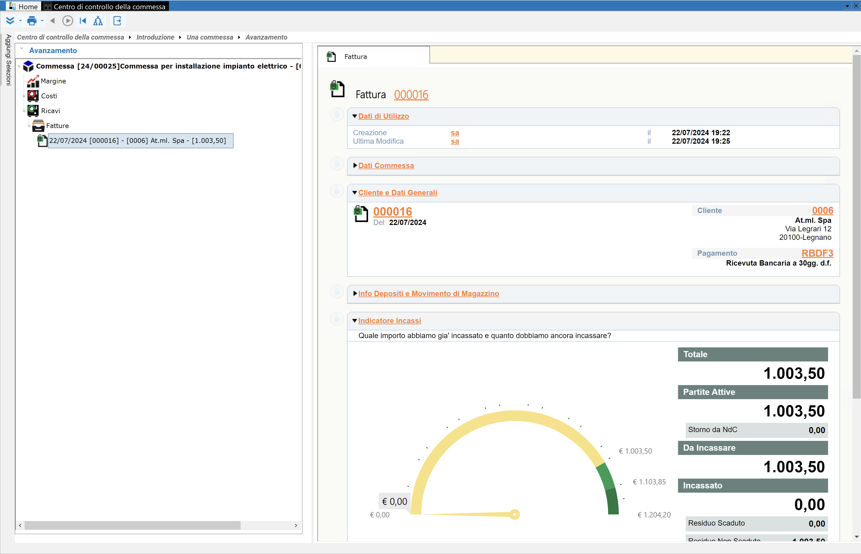Select invoice row 22/07/2024 [000016] At.ml. Spa
Viewport: 861px width, 554px height.
[140, 141]
